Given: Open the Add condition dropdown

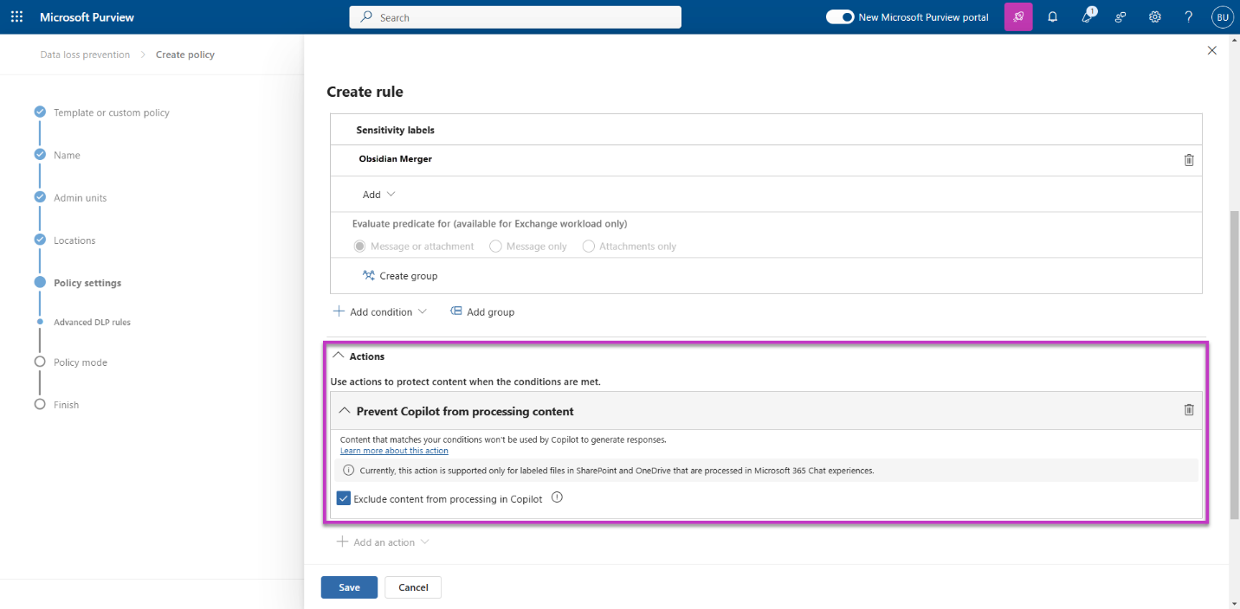Looking at the screenshot, I should point(380,311).
